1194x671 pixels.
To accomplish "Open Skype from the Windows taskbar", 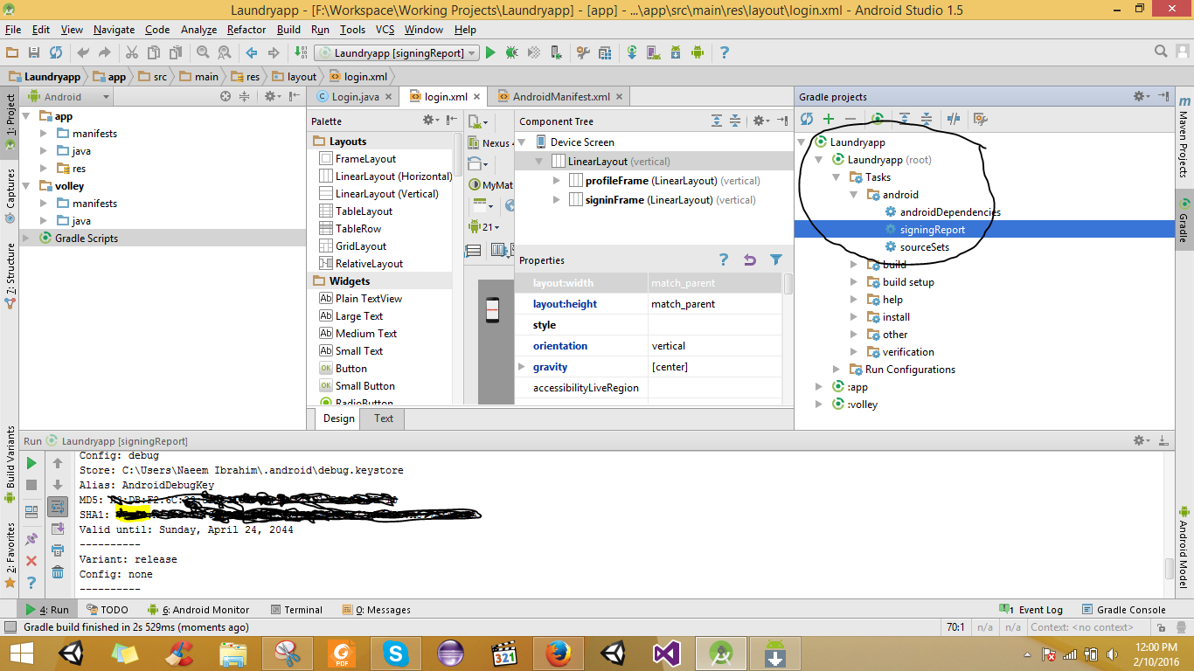I will 397,652.
